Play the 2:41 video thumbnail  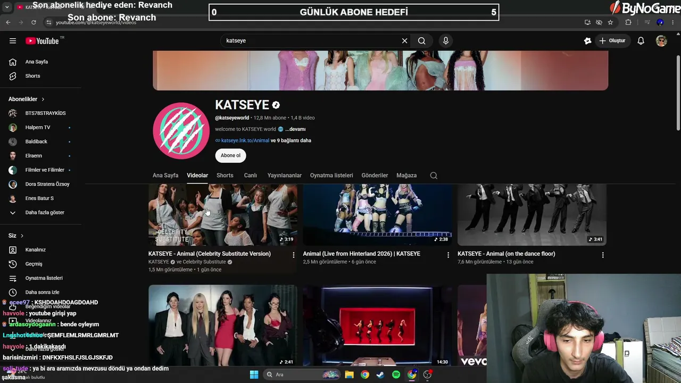pyautogui.click(x=223, y=326)
